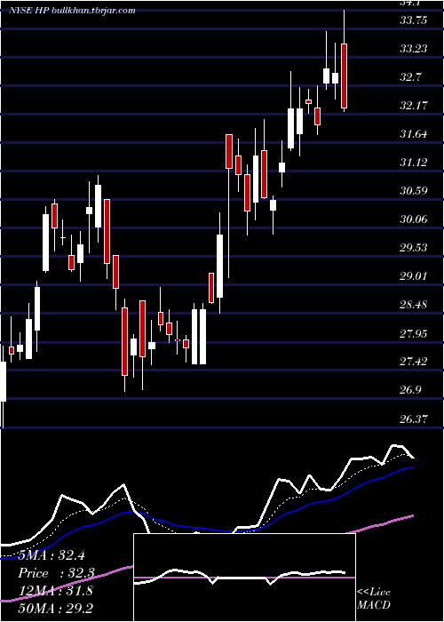Select the 33.23 price axis label

click(414, 49)
